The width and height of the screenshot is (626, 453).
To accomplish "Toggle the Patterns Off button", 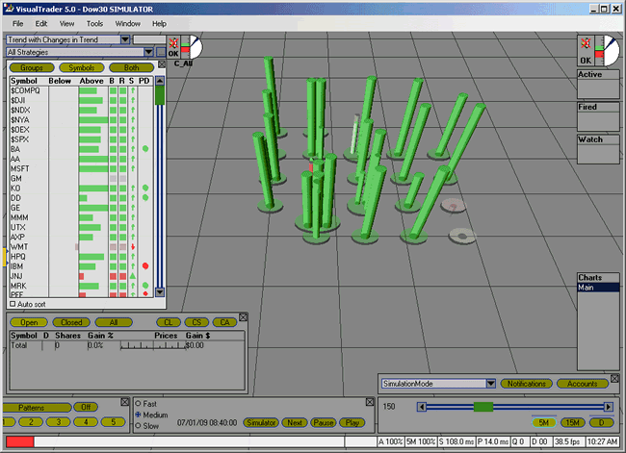I will coord(86,407).
